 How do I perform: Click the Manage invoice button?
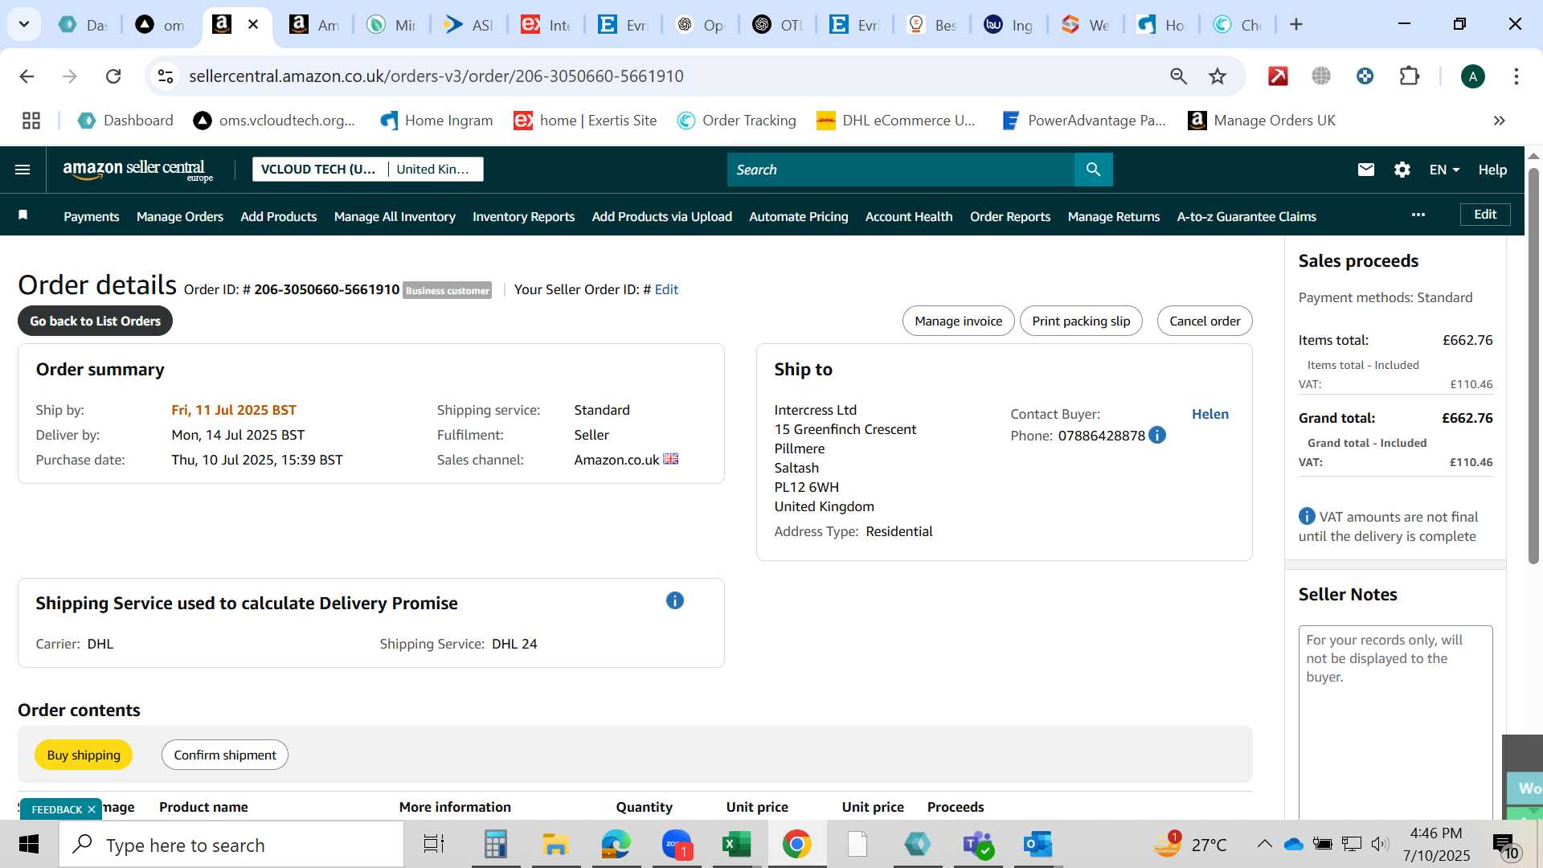pyautogui.click(x=958, y=321)
